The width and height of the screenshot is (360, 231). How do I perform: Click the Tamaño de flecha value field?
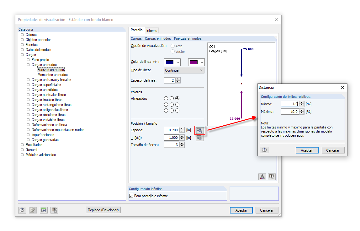coord(172,145)
